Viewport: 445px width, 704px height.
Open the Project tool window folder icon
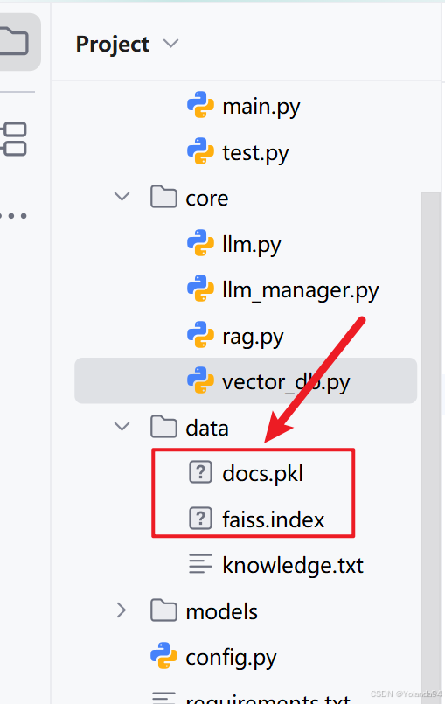[x=13, y=41]
